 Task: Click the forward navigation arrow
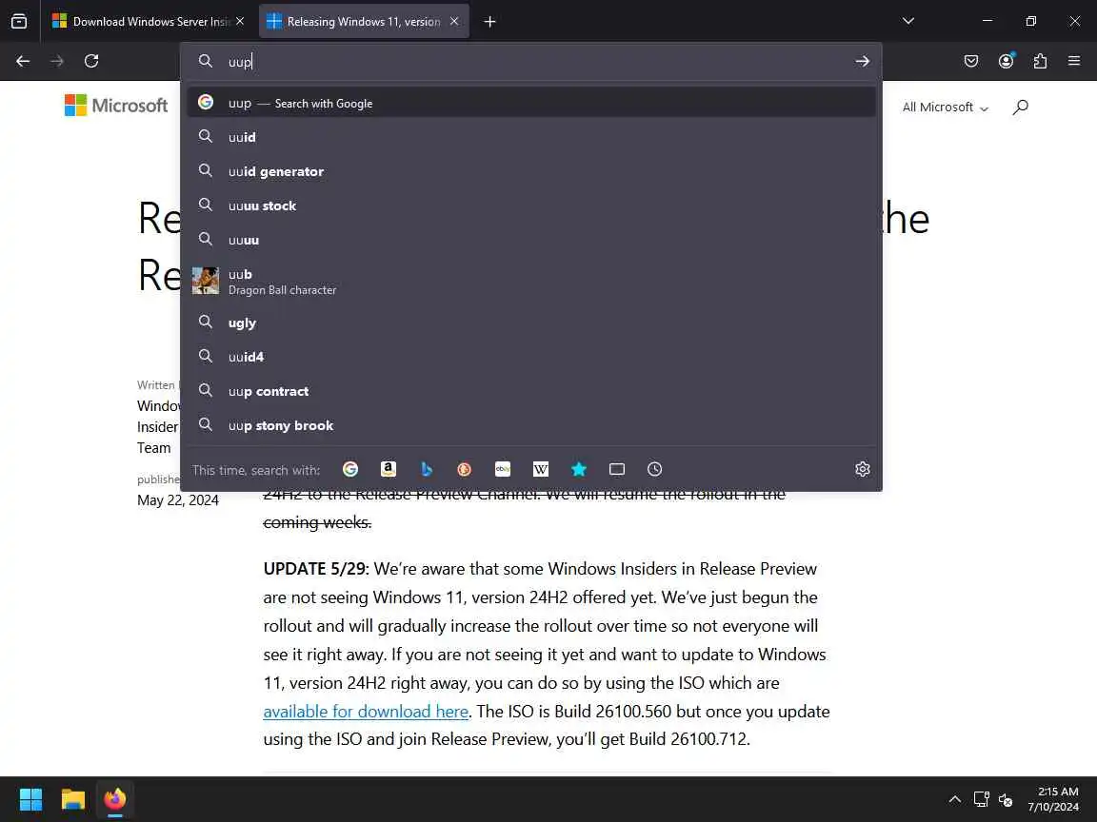click(x=57, y=62)
